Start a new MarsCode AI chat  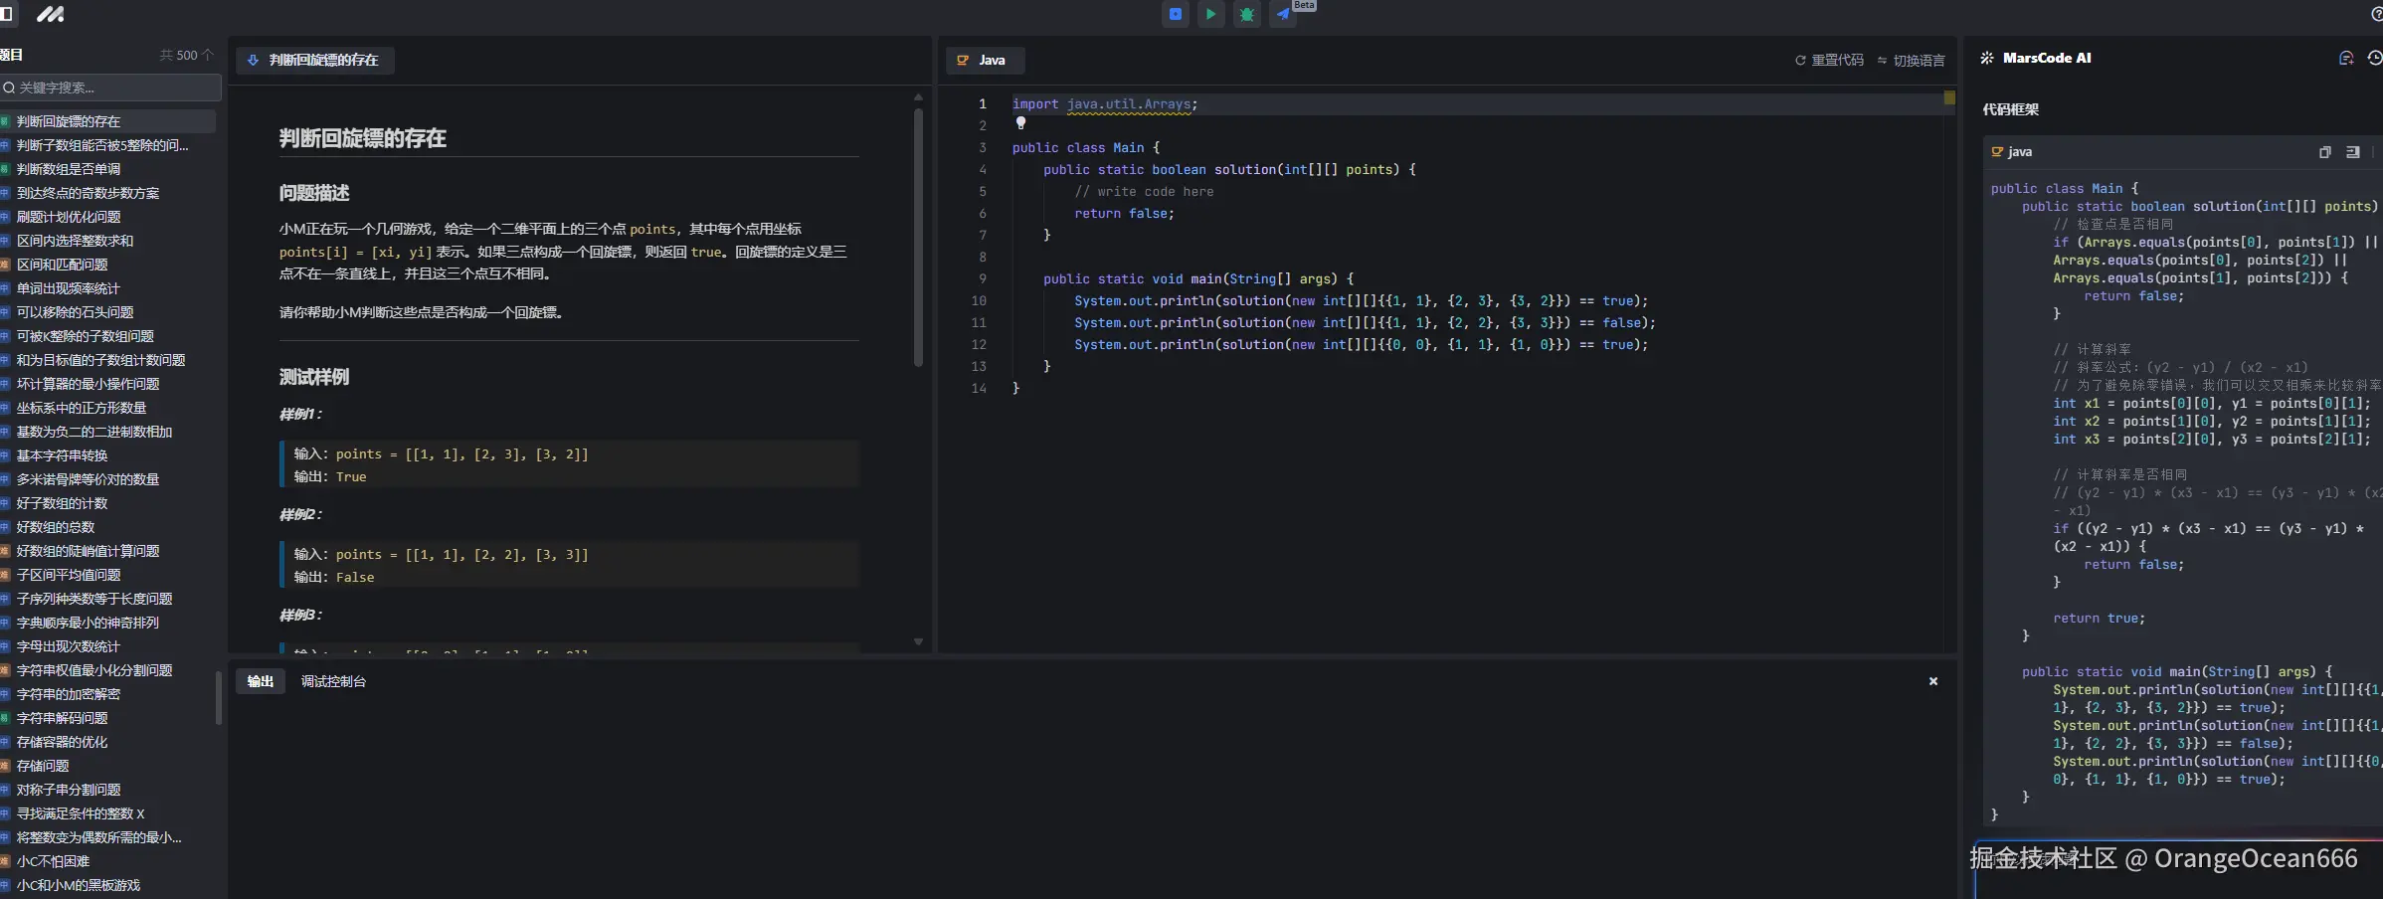[2346, 59]
